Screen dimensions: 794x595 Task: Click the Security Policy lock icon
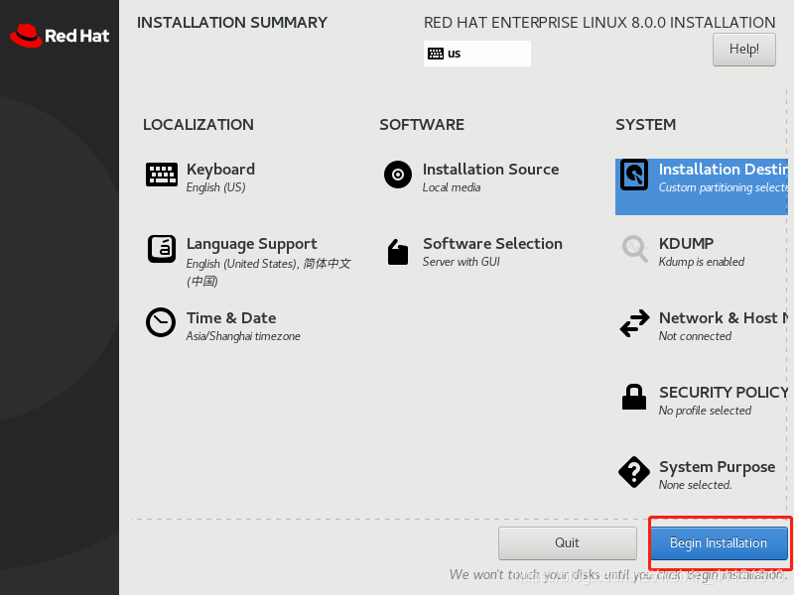[x=634, y=397]
